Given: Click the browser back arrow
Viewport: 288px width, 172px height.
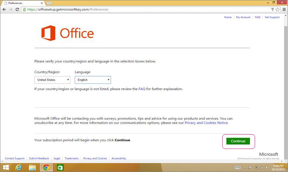Looking at the screenshot, I should click(x=4, y=9).
